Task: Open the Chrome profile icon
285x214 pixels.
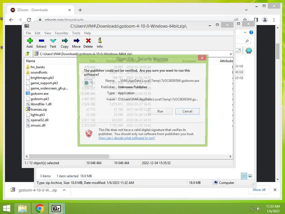Action: click(265, 20)
